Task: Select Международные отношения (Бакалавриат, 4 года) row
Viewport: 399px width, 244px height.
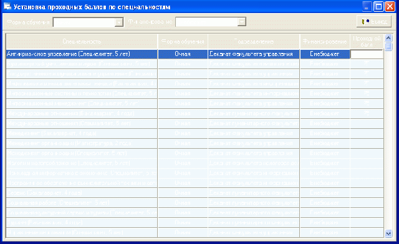Action: point(195,114)
